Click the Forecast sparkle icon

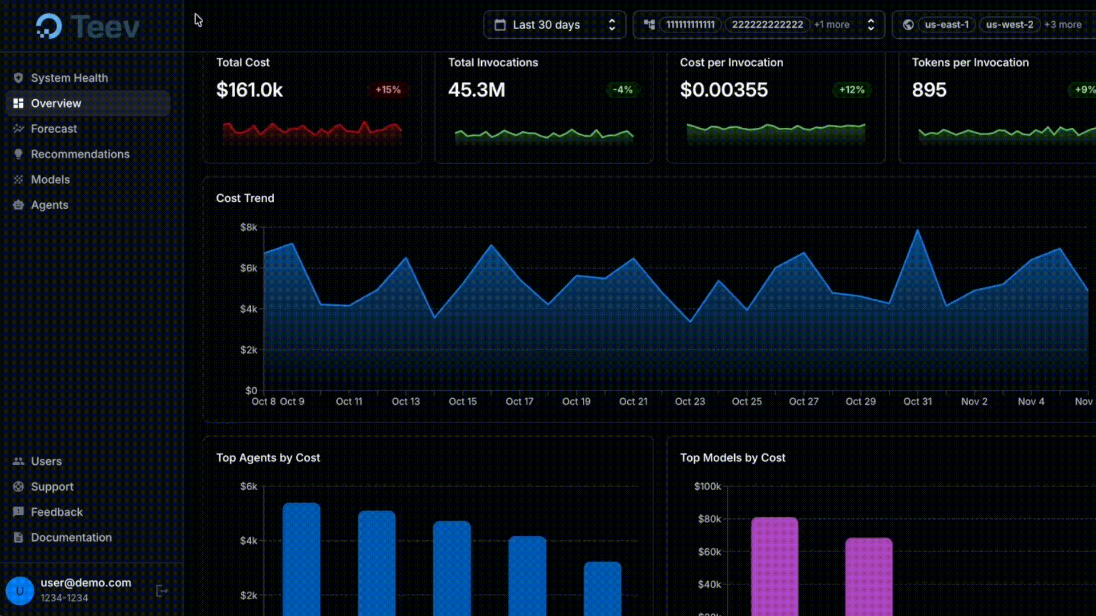click(19, 128)
